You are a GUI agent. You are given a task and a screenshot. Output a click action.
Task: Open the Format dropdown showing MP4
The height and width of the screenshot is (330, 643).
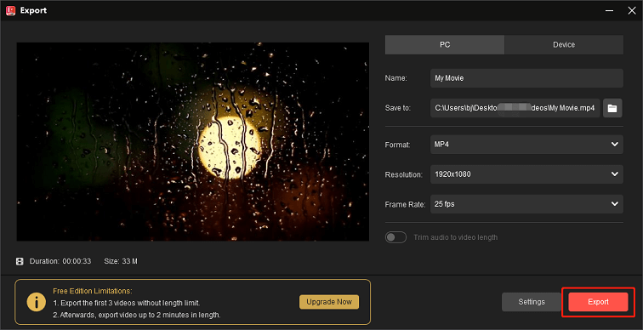[526, 145]
